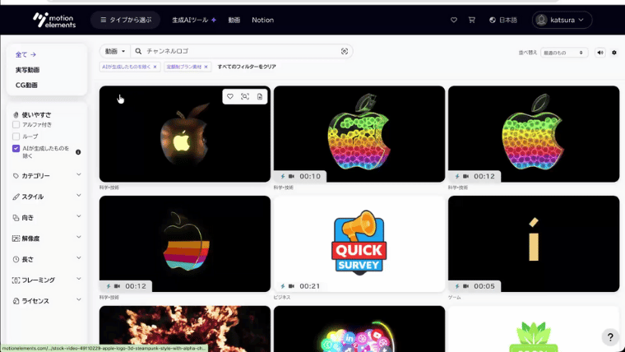This screenshot has height=352, width=625.
Task: Favorite the first Apple logo video
Action: pos(230,96)
